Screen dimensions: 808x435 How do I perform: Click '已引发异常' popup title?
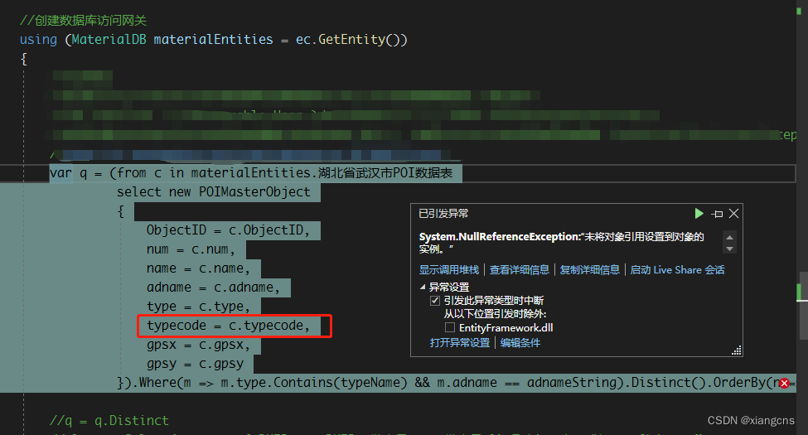coord(443,214)
